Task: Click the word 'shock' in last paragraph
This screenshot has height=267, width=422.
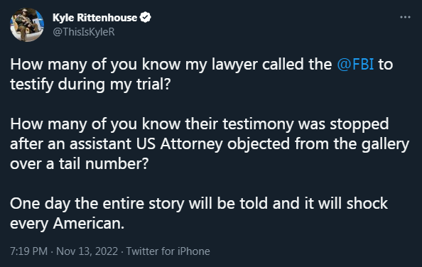Action: [x=367, y=203]
